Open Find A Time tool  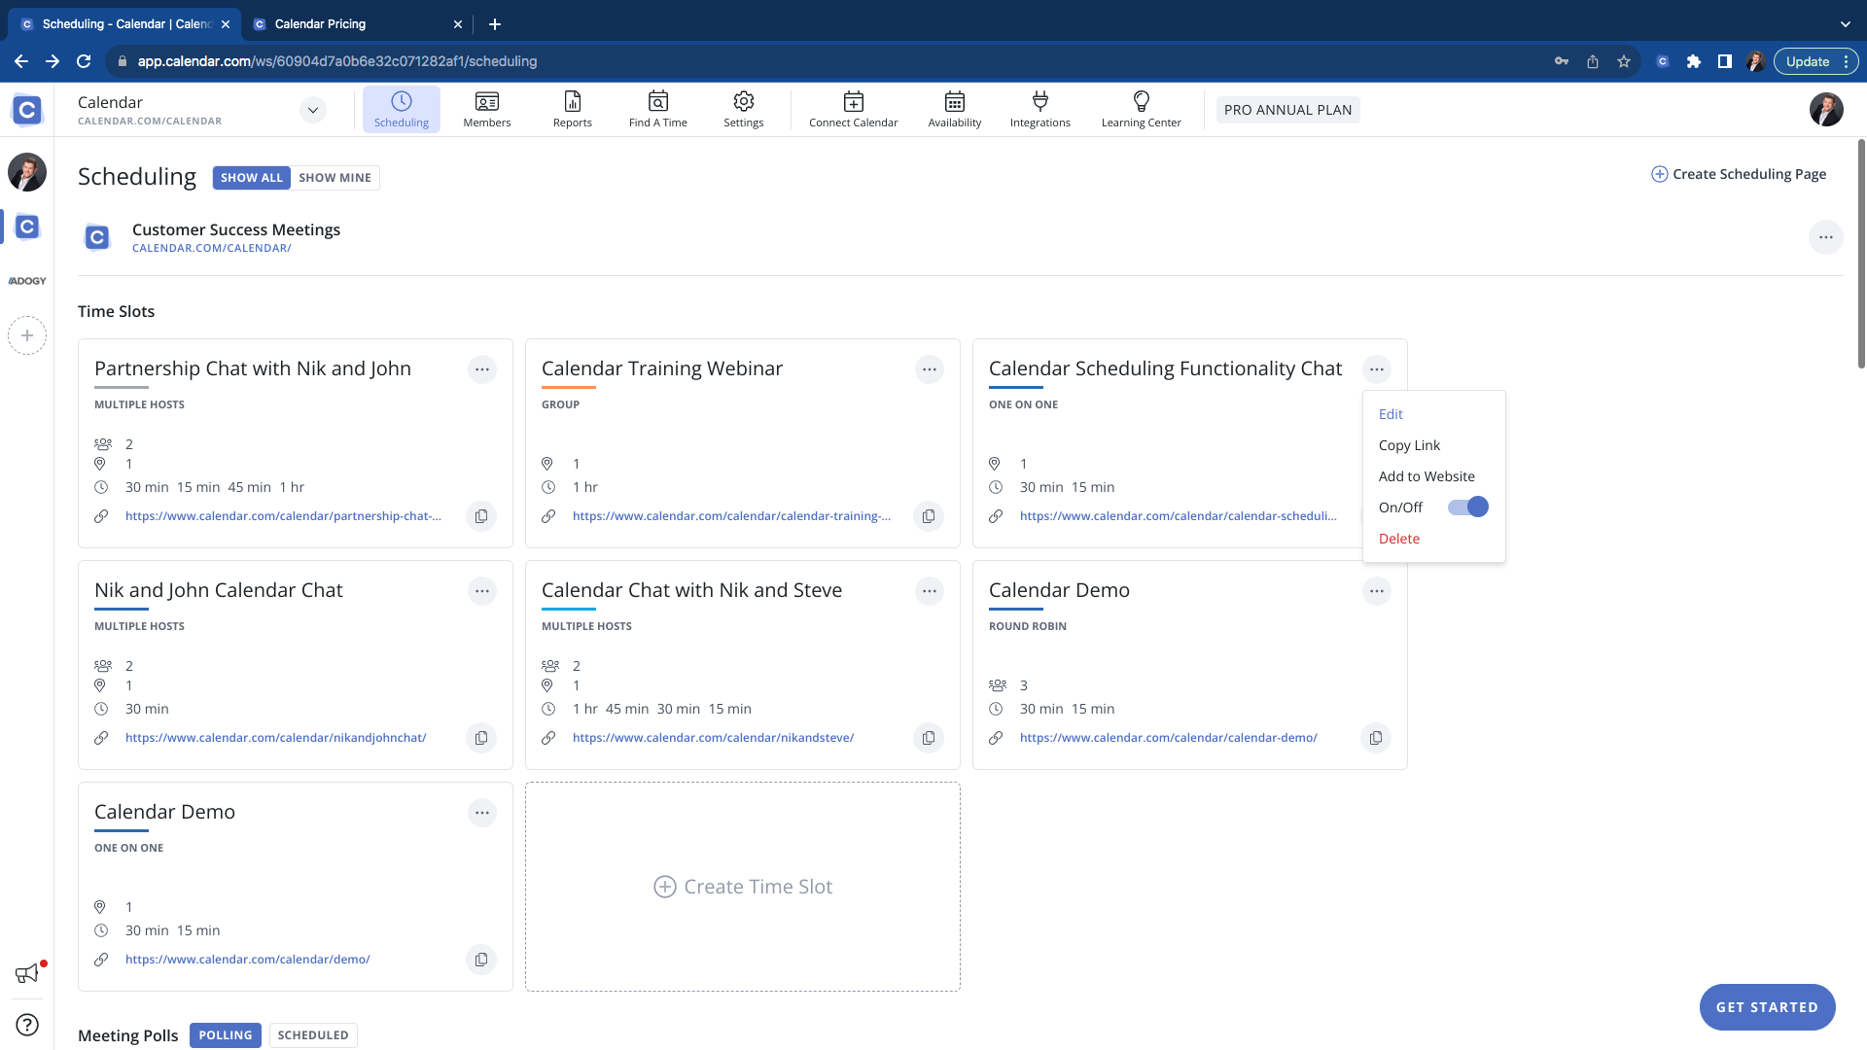657,109
